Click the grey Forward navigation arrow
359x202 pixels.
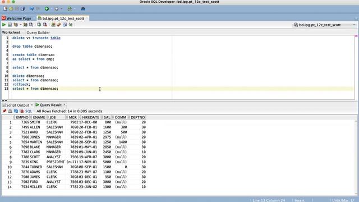pos(56,9)
